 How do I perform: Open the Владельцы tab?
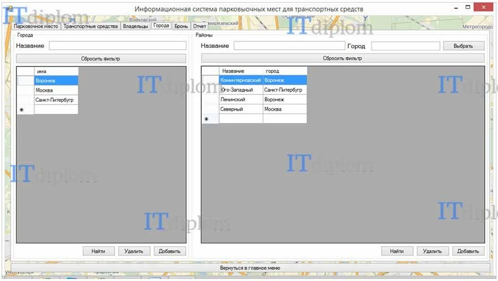(135, 27)
